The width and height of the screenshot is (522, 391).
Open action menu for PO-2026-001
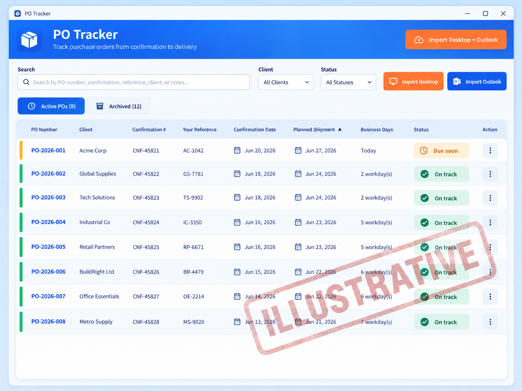[x=490, y=150]
